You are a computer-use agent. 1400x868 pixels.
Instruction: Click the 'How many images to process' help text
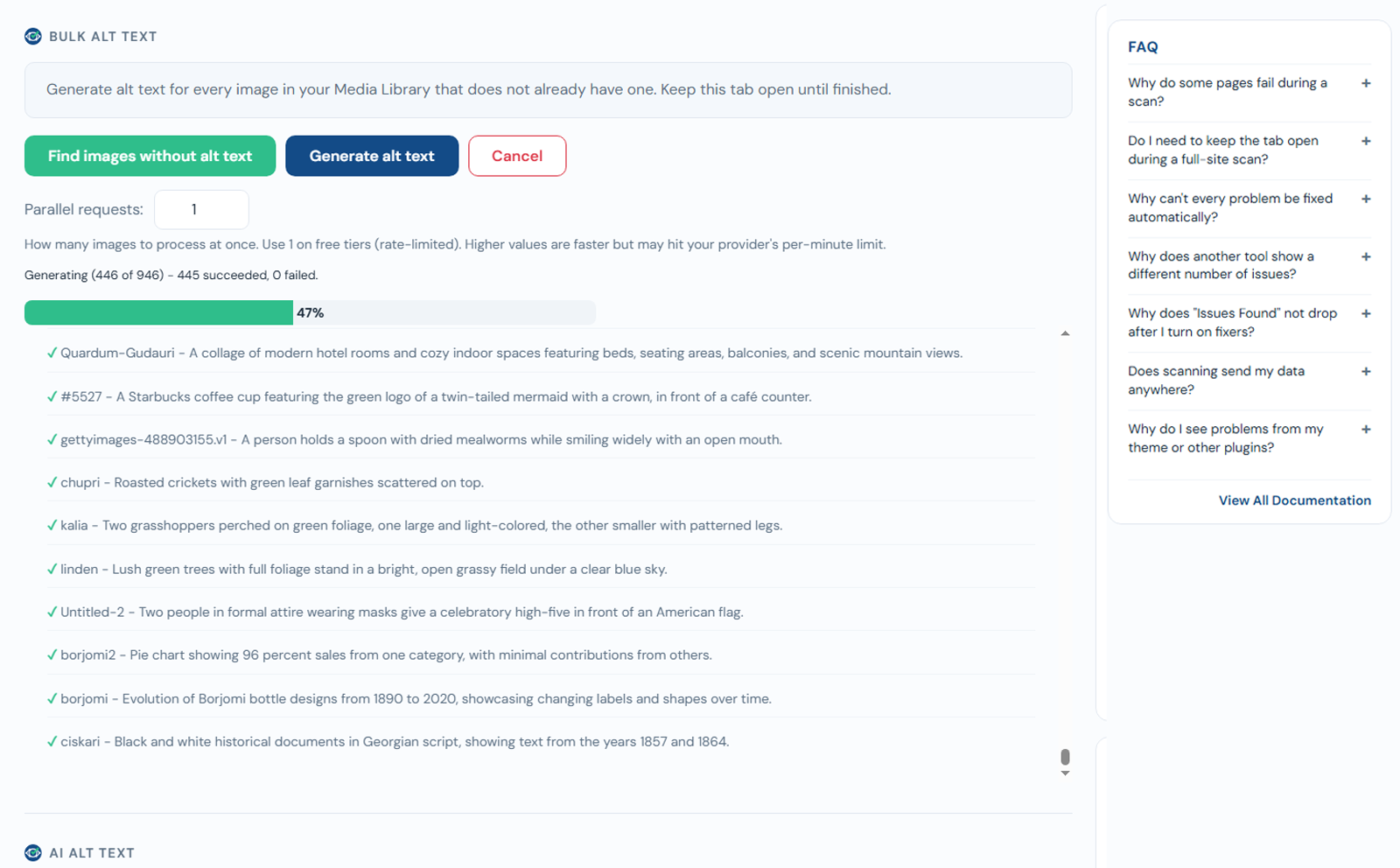455,244
